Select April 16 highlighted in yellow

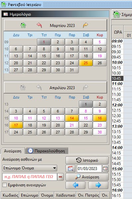(100, 118)
